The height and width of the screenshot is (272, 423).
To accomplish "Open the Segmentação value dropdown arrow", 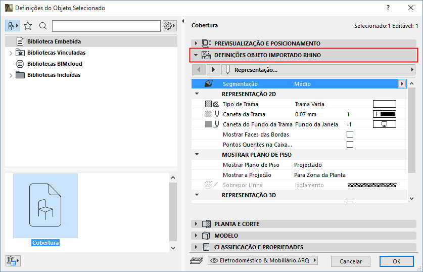I will click(x=402, y=83).
